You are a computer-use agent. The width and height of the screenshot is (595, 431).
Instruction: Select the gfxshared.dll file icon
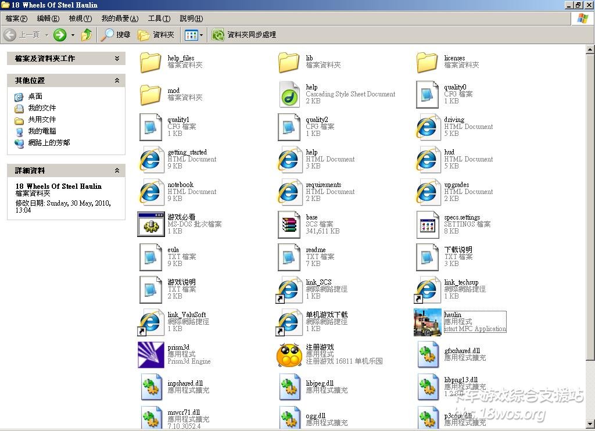pos(428,354)
